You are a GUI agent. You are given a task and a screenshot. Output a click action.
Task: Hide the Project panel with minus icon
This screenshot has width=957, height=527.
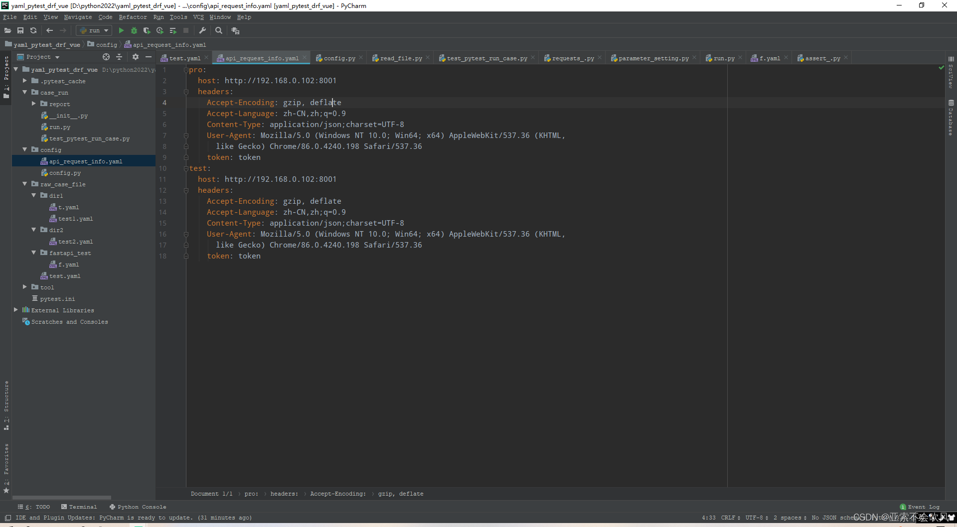(x=148, y=57)
